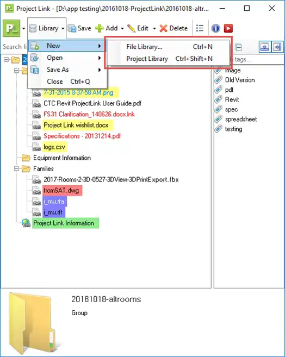Viewport: 285px width, 357px height.
Task: Select the Save As menu entry
Action: click(66, 70)
